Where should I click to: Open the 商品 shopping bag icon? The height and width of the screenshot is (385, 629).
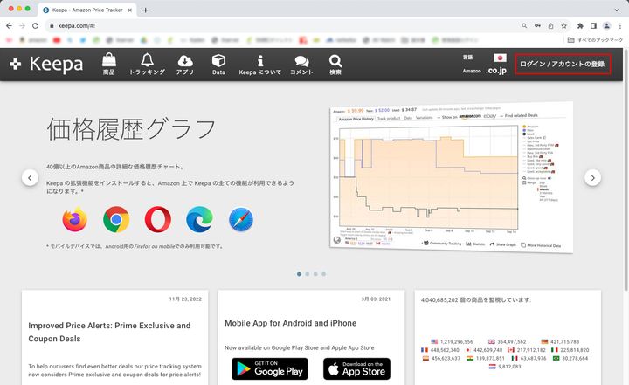(108, 62)
